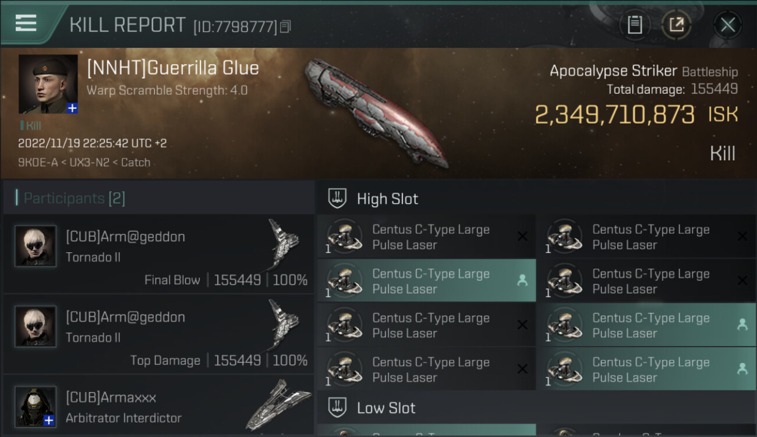
Task: Open the Guerrilla Glue victim portrait
Action: (x=48, y=84)
